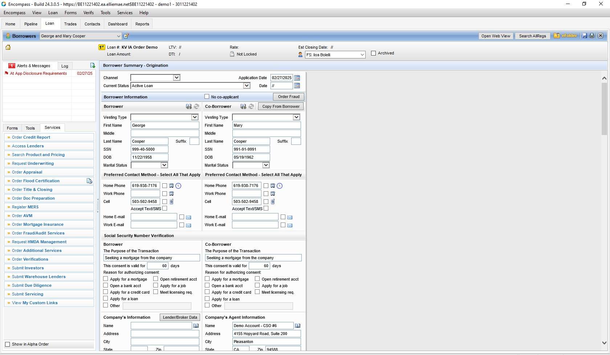Click the close loan X icon
This screenshot has width=610, height=355.
coord(601,36)
